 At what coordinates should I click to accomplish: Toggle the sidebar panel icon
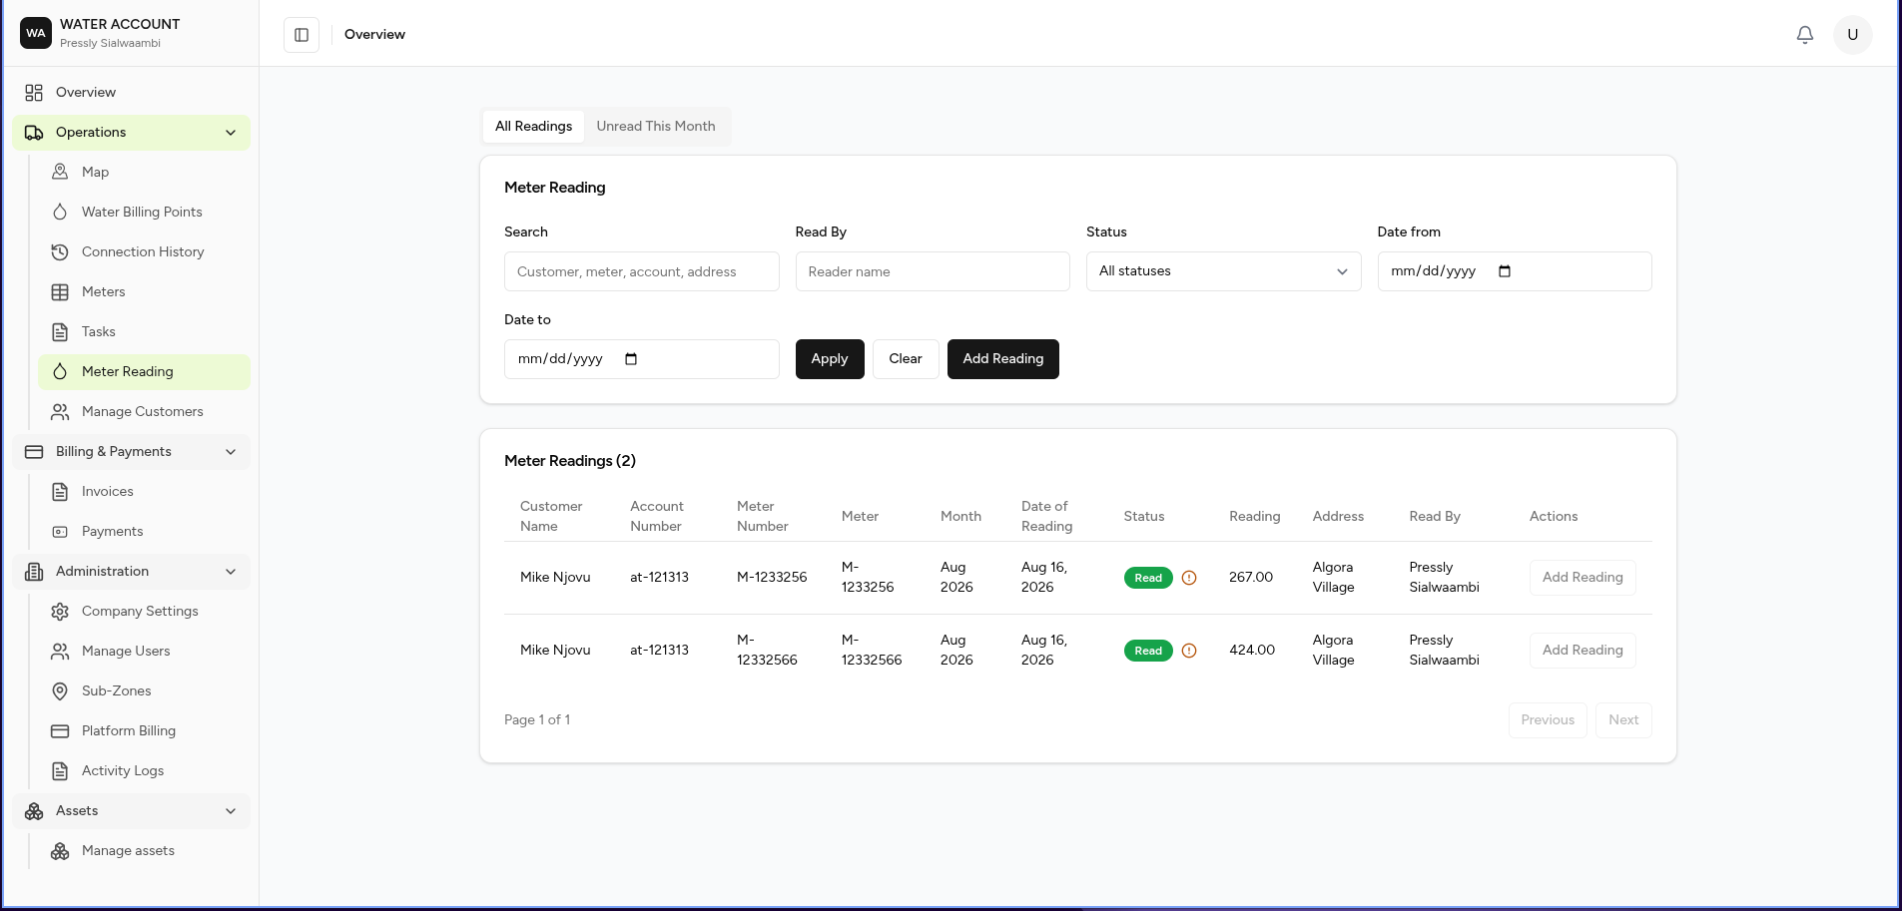302,35
